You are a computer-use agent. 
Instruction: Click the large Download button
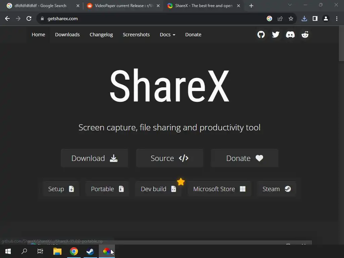94,158
